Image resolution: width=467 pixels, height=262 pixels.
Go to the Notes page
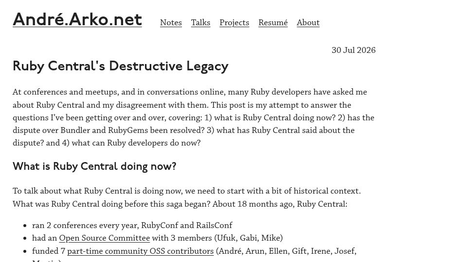(x=171, y=23)
